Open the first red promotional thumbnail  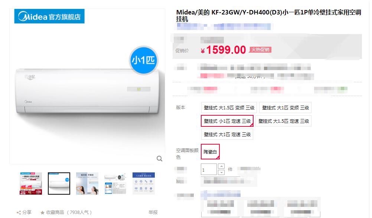[x=31, y=184]
